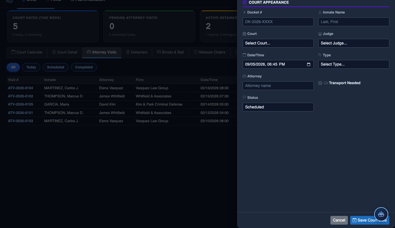Click the Inmate Name input field
The image size is (395, 228).
click(354, 22)
